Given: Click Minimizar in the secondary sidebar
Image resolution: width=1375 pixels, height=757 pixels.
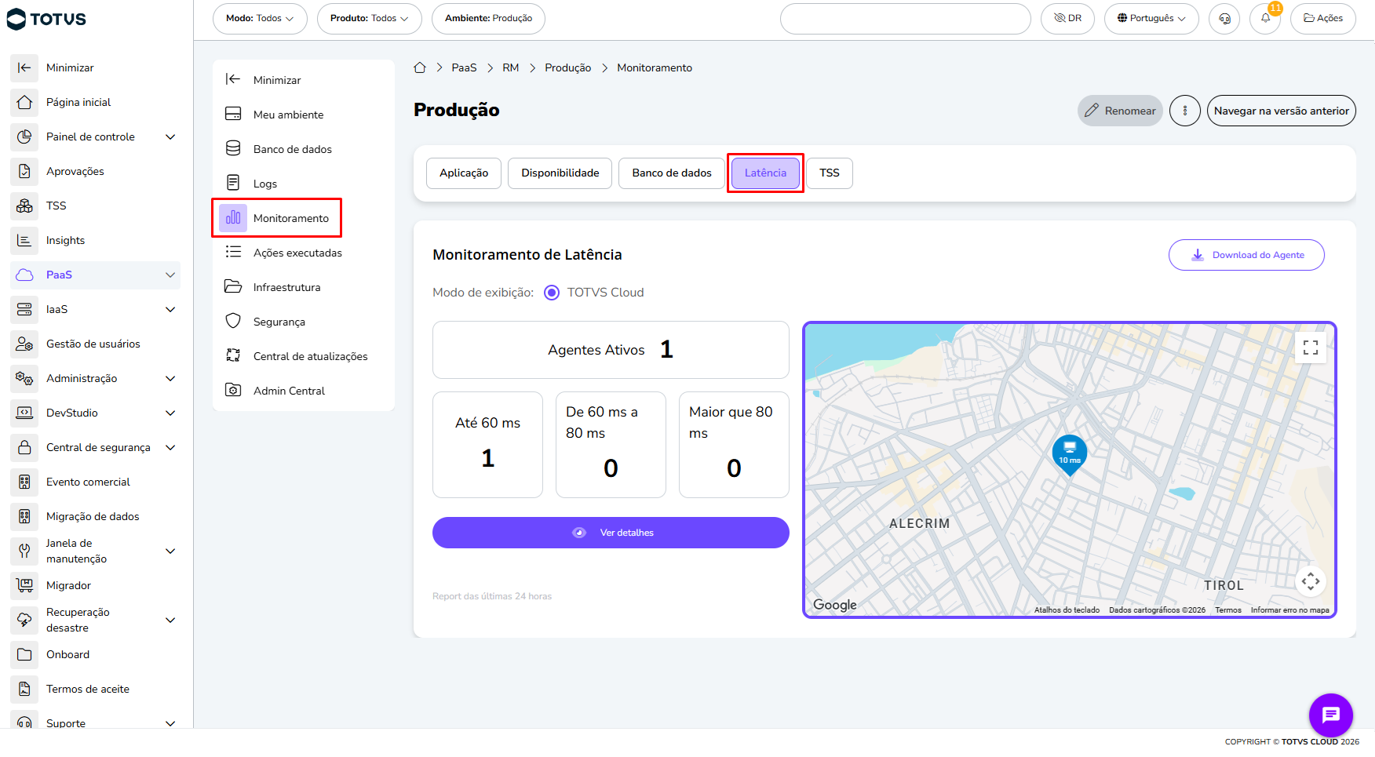Looking at the screenshot, I should 277,80.
